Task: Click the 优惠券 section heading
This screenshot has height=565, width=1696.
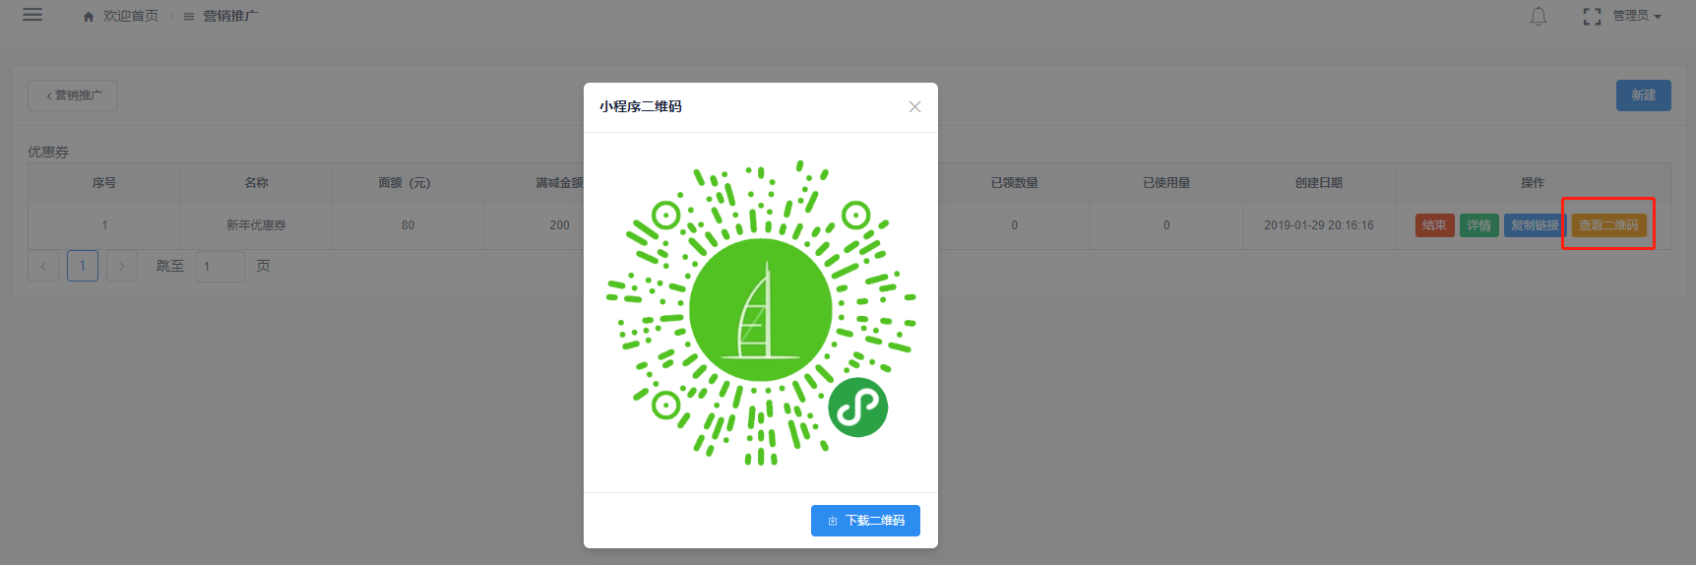Action: pos(48,152)
